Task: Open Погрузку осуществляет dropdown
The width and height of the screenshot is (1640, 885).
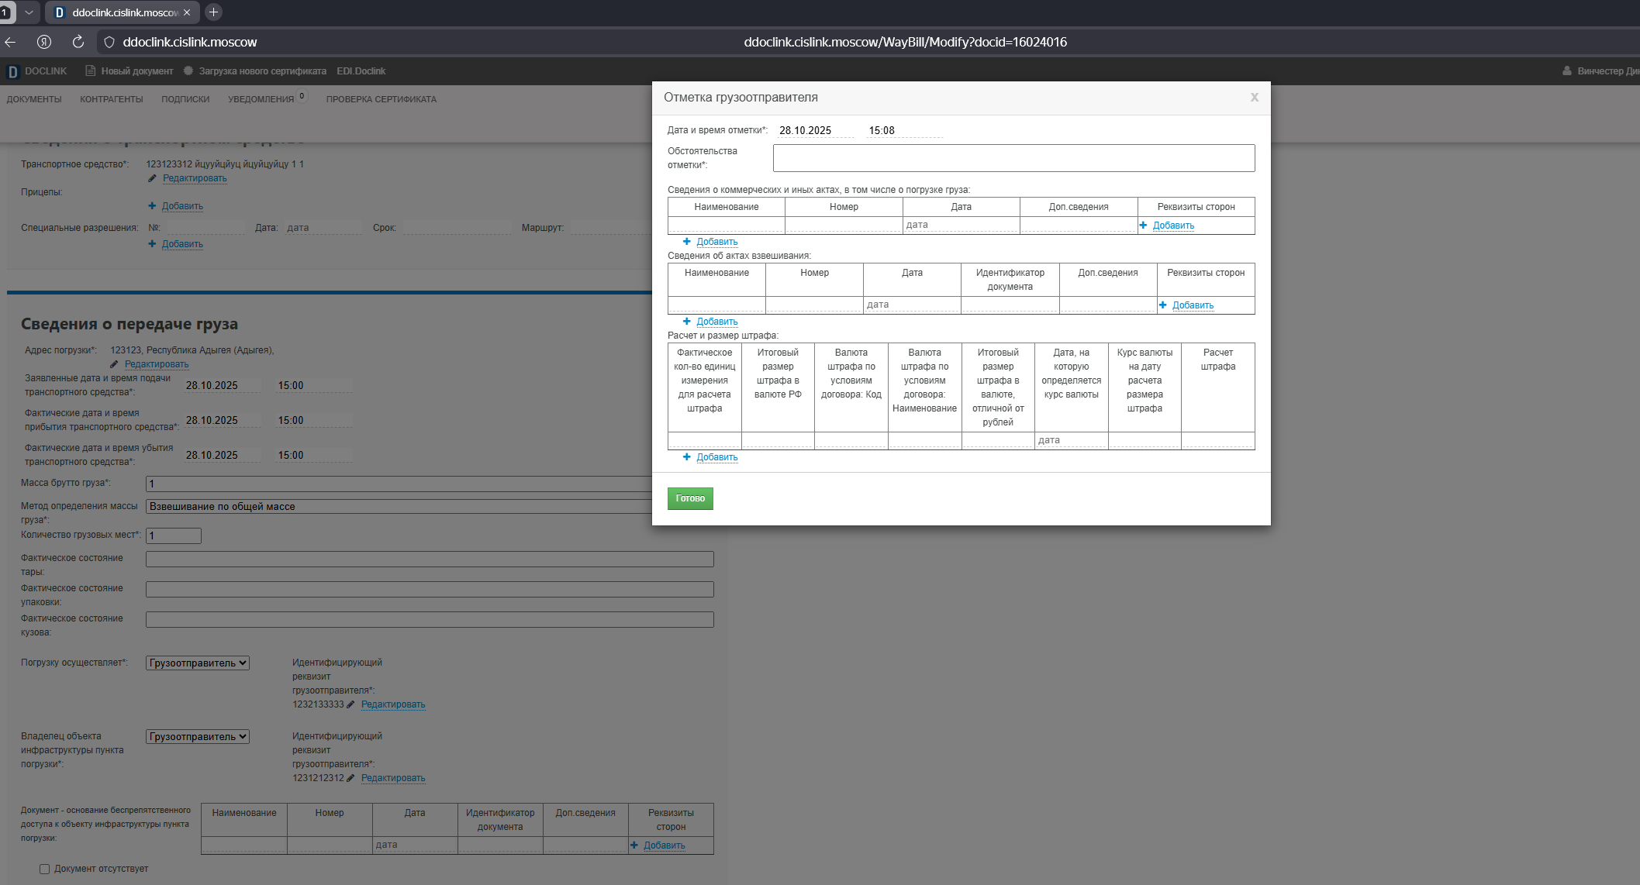Action: tap(198, 663)
